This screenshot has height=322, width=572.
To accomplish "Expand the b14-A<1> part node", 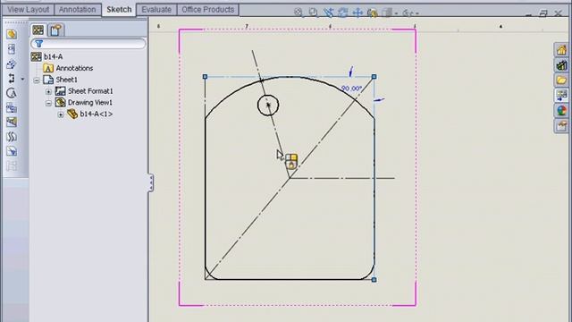I will coord(61,114).
